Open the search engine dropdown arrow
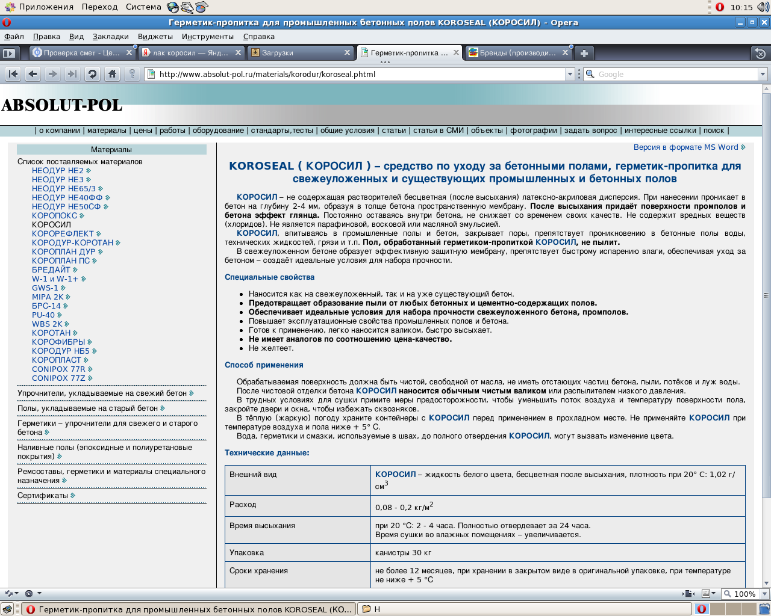 (x=763, y=74)
